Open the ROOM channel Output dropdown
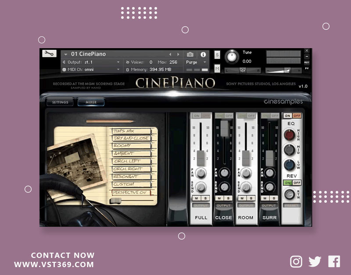The width and height of the screenshot is (351, 275). pos(246,205)
